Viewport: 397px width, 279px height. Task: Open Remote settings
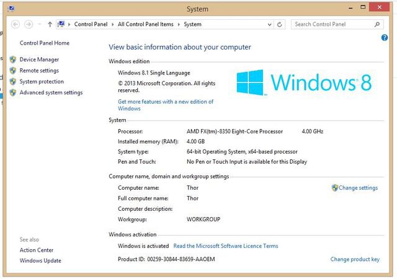39,71
